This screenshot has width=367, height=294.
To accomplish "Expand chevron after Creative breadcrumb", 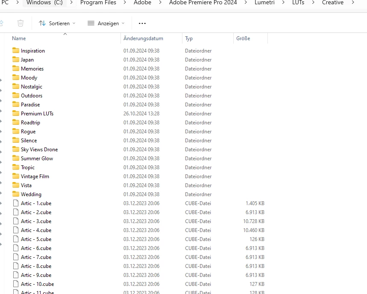I will (x=353, y=2).
